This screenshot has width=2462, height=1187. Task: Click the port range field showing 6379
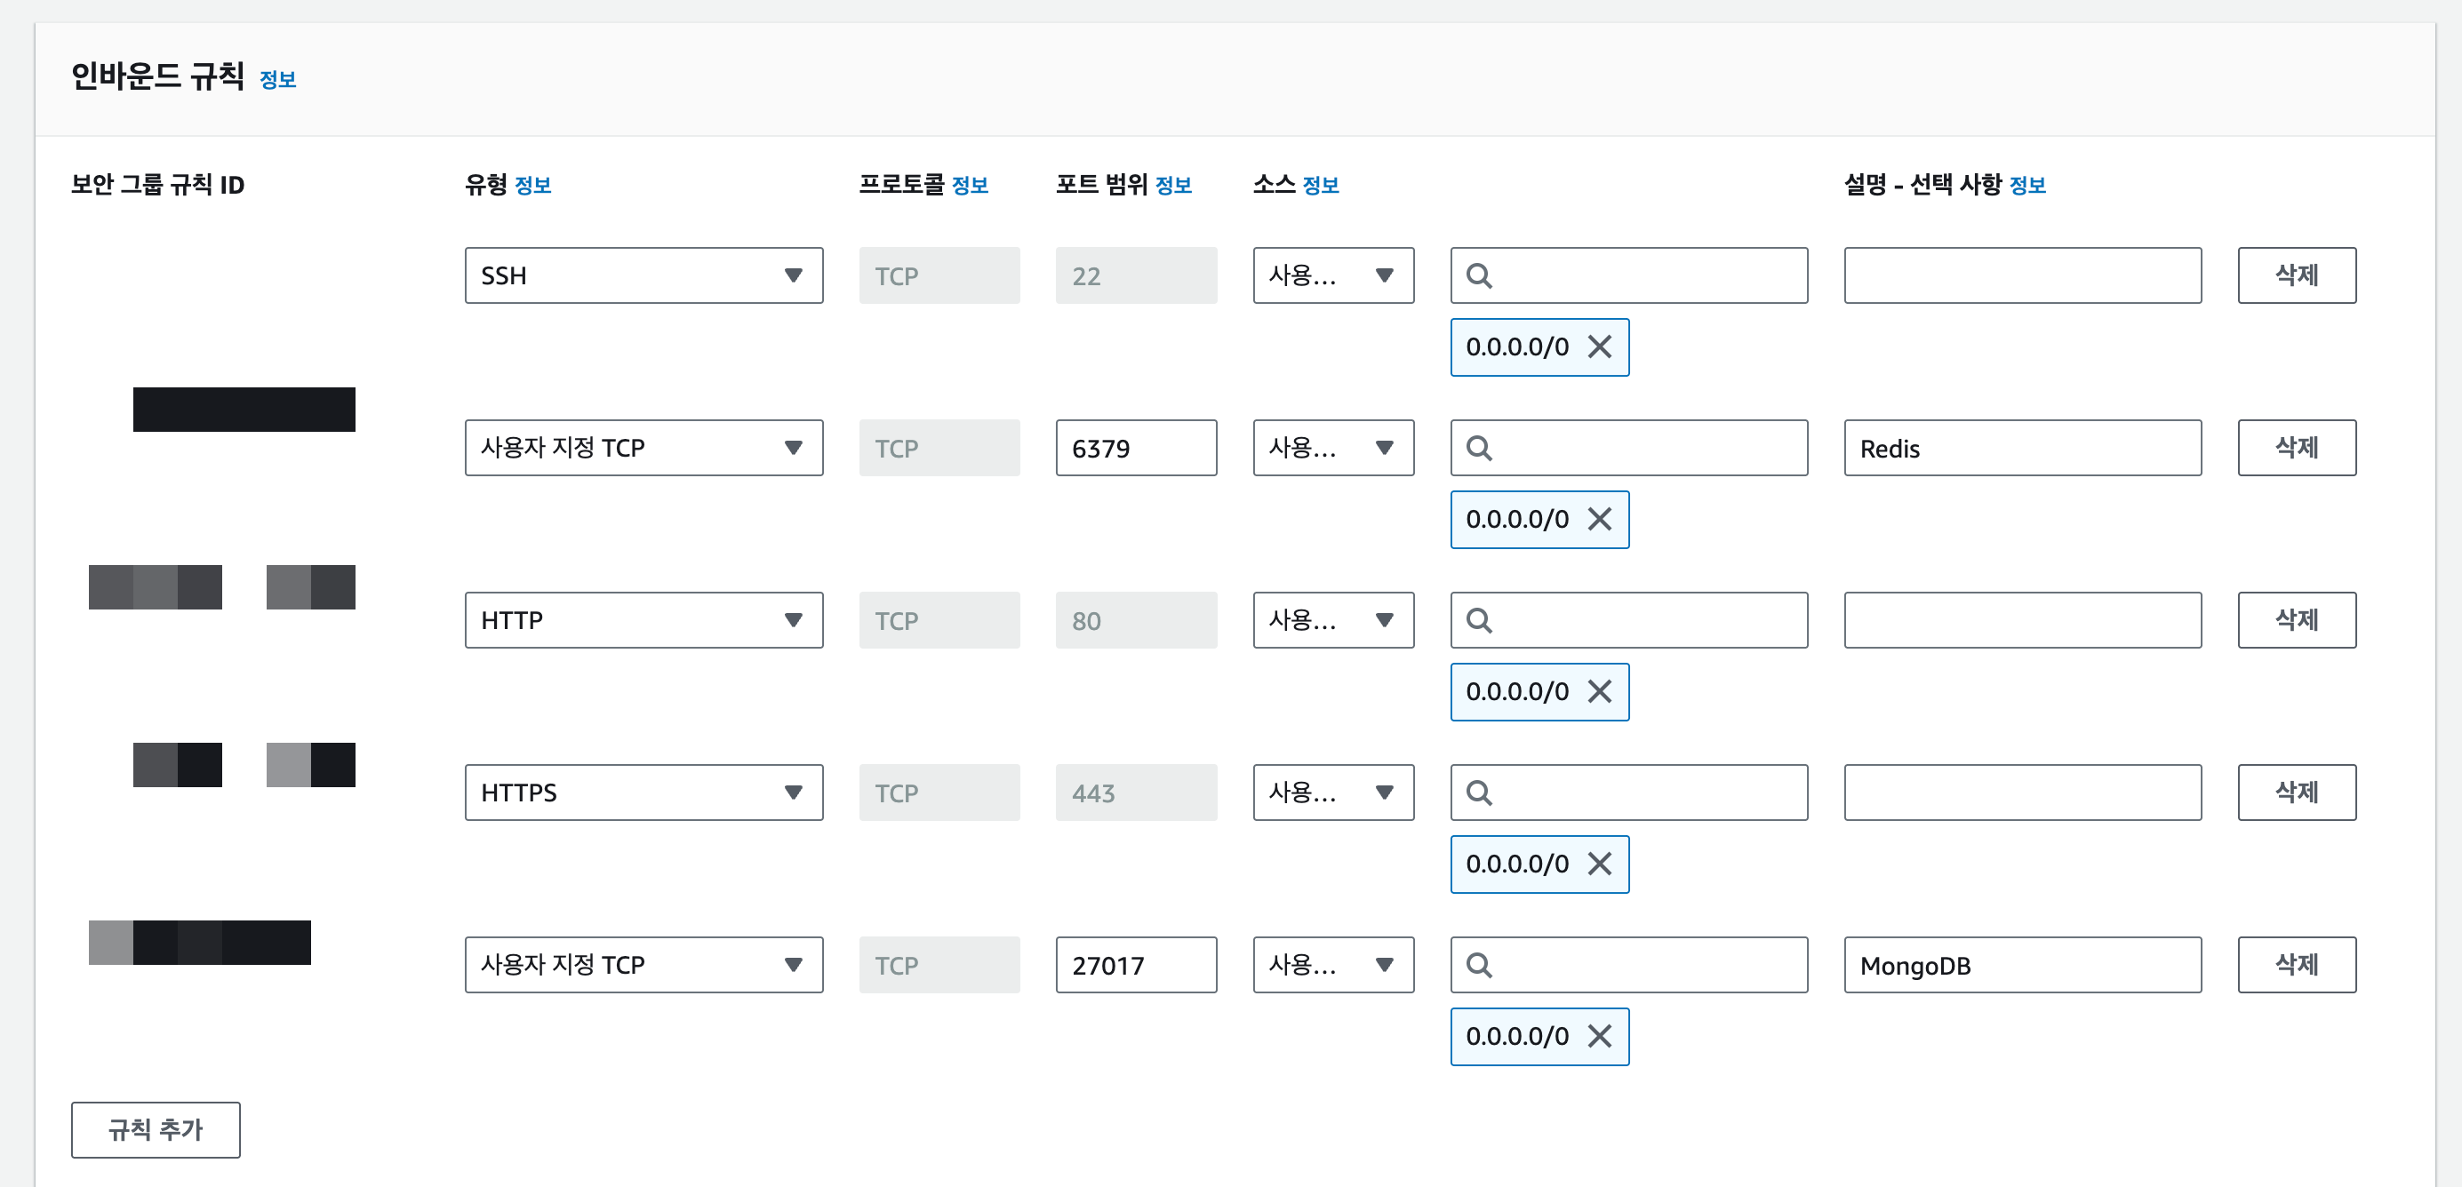tap(1135, 448)
